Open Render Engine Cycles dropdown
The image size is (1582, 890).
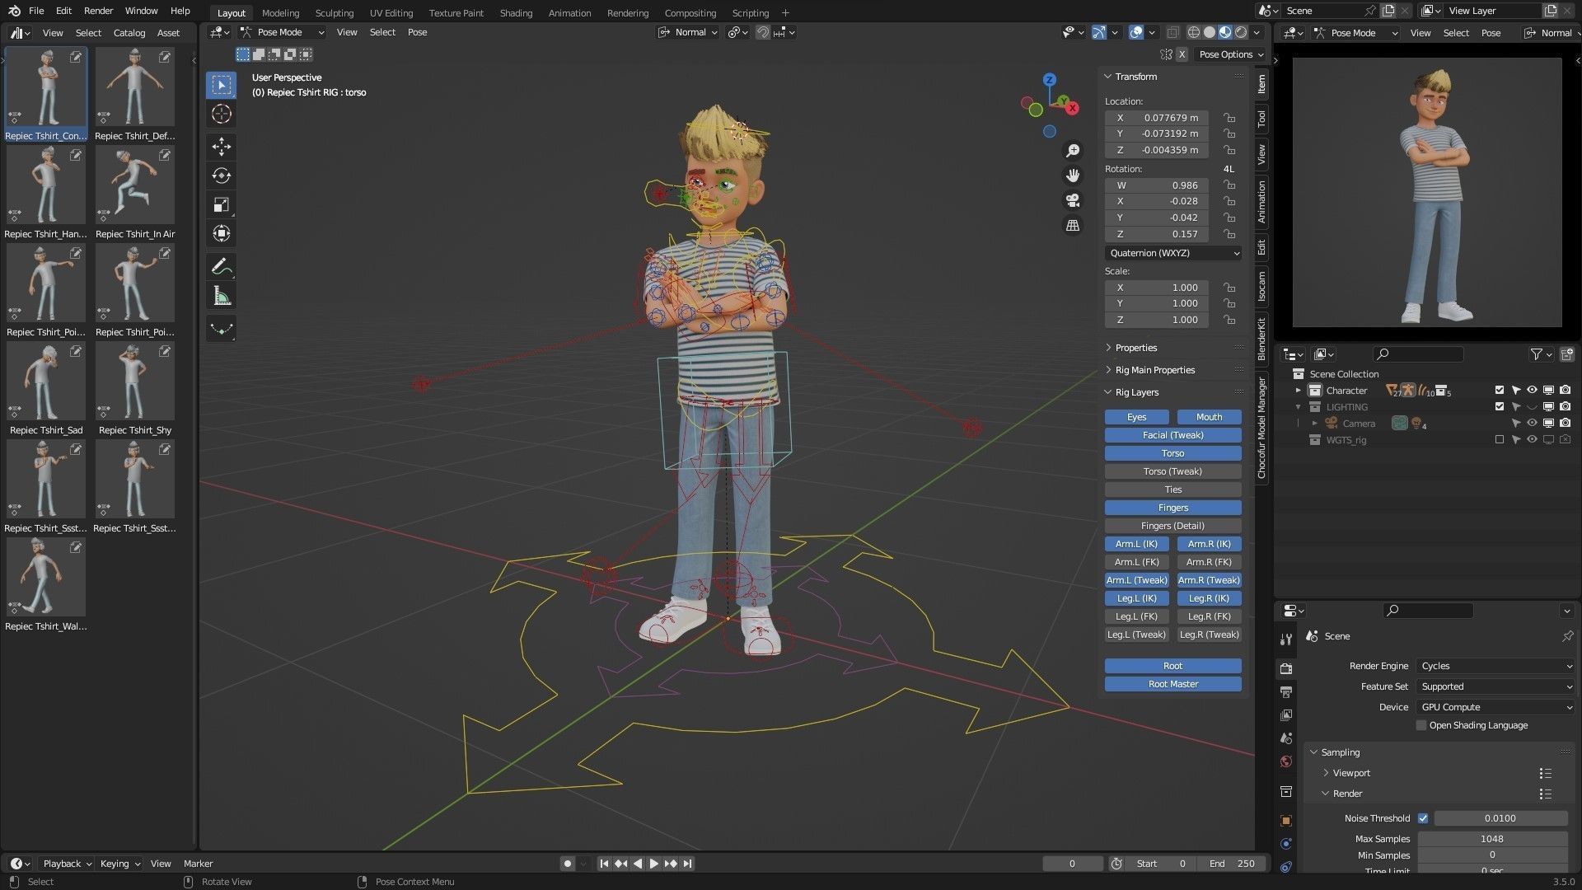coord(1495,666)
